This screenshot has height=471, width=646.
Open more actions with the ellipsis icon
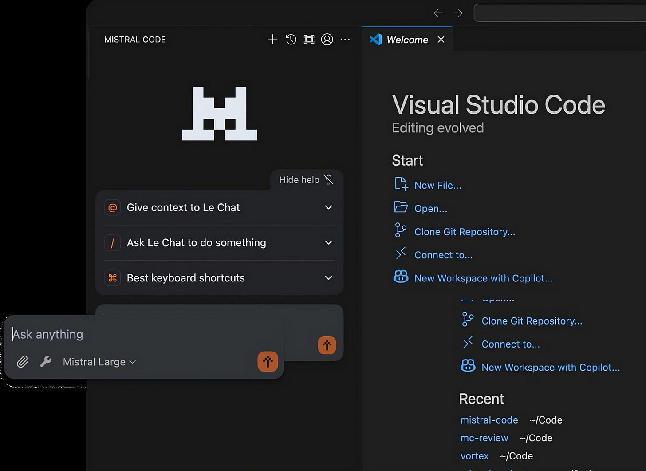[x=345, y=39]
